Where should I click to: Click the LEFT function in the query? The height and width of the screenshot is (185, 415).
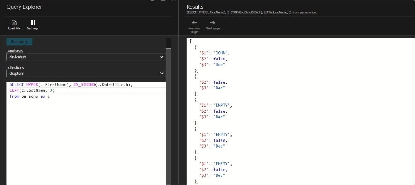(14, 91)
